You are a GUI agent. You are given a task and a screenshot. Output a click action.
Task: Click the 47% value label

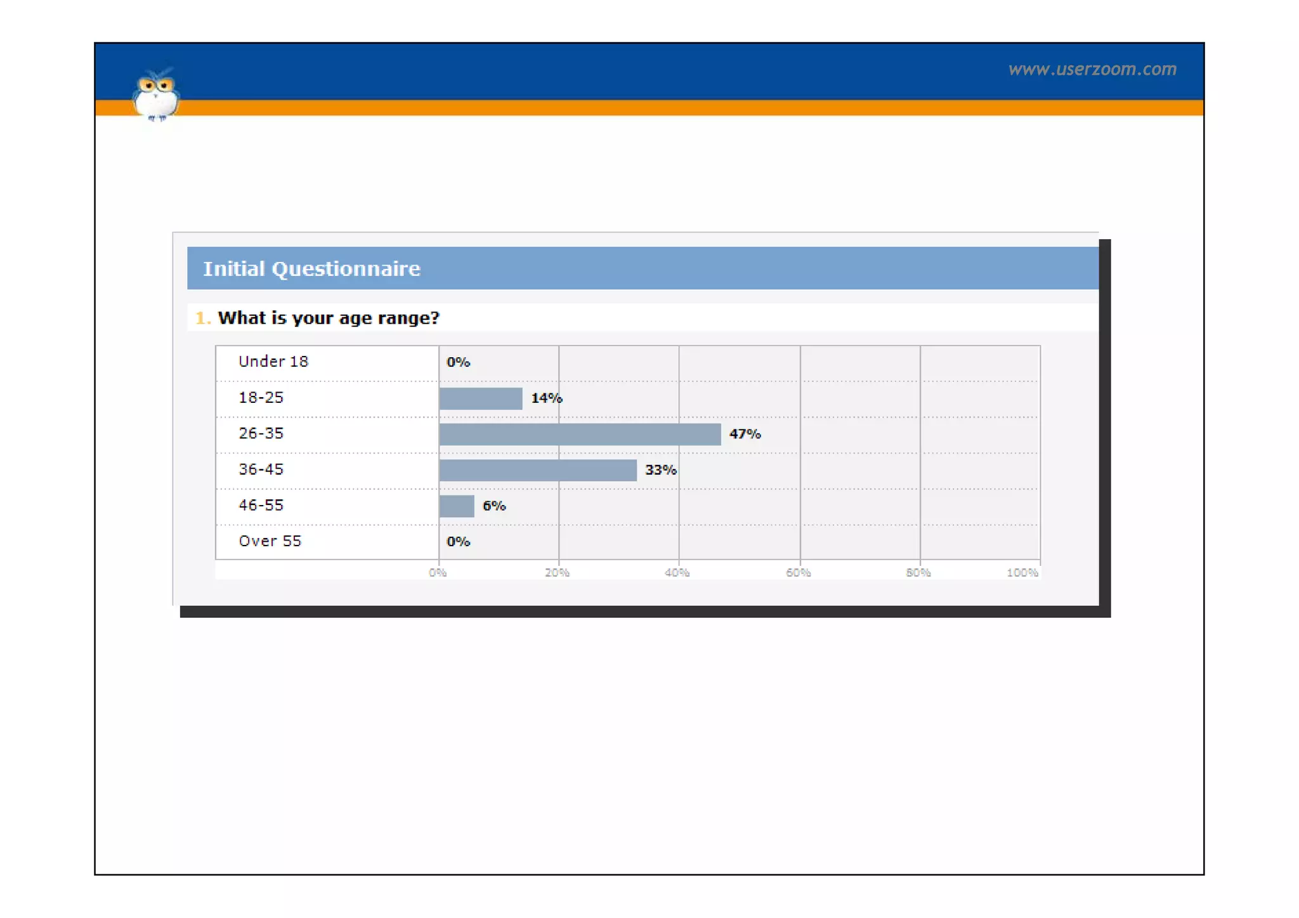745,435
